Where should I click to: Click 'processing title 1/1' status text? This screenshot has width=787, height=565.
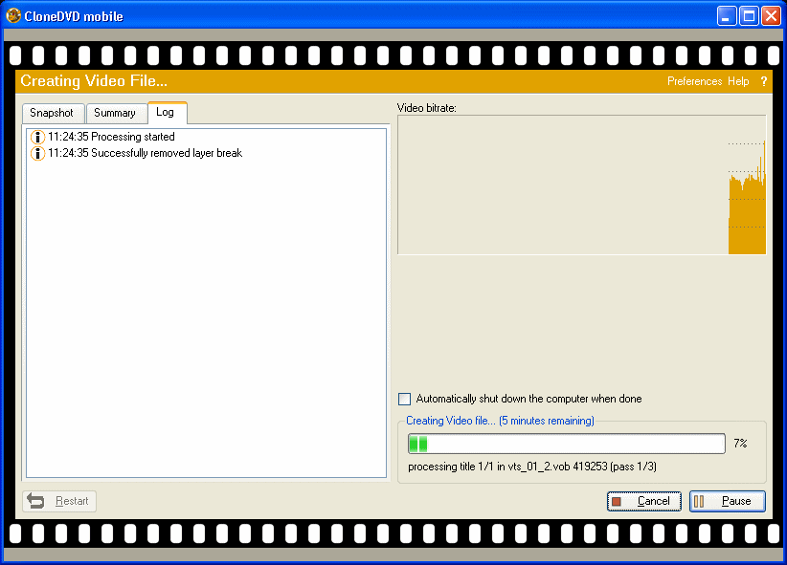click(532, 467)
